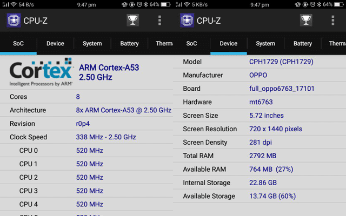Tap the Screen Resolution row label
The image size is (346, 216).
pos(210,129)
